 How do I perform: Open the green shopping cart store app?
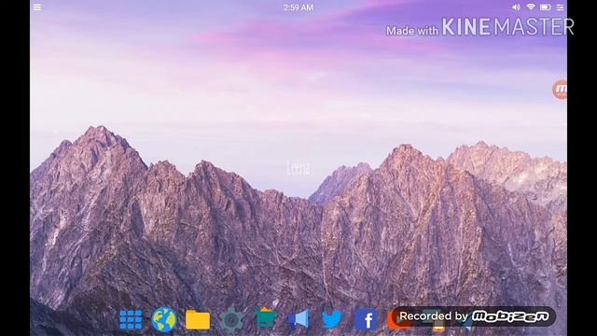click(265, 318)
